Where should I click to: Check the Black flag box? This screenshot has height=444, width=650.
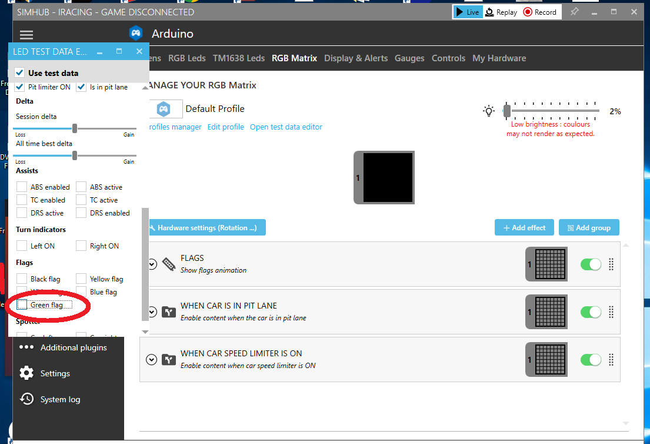[x=22, y=279]
